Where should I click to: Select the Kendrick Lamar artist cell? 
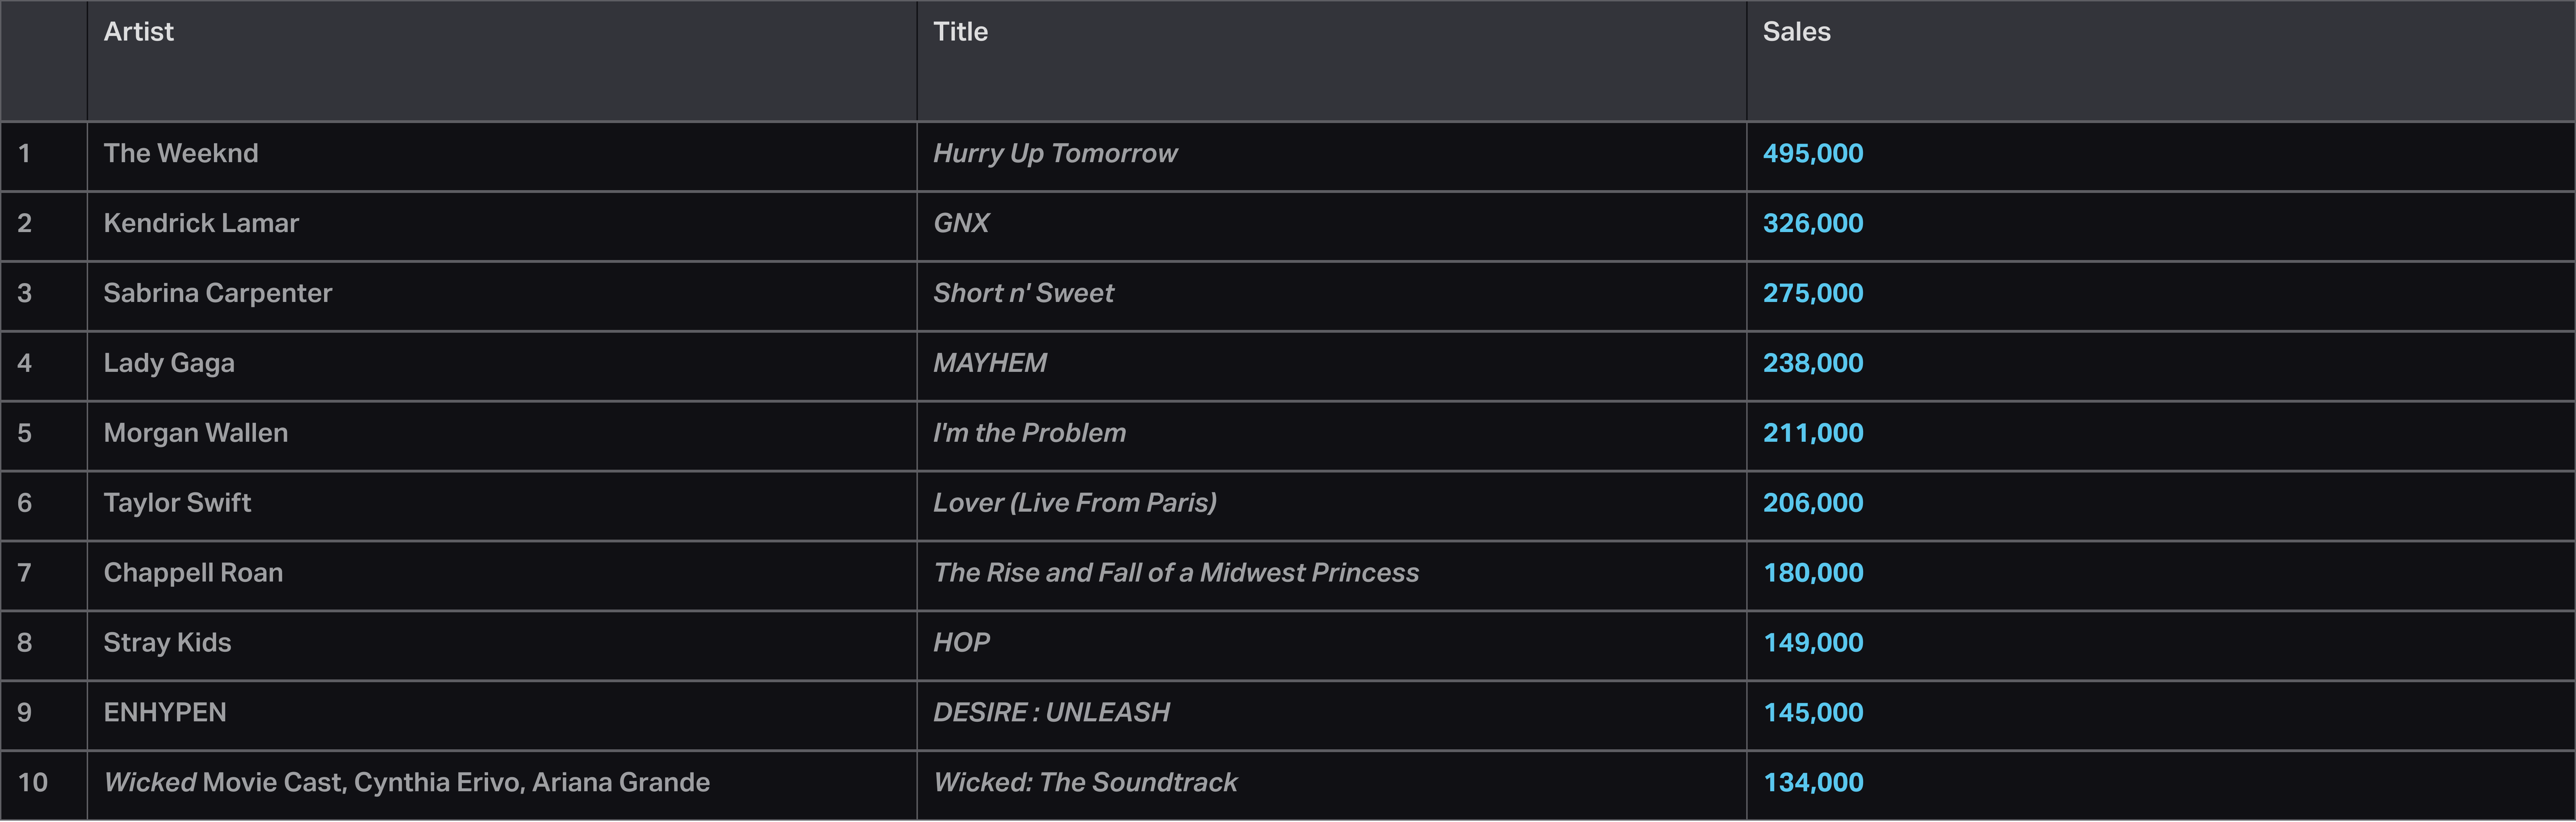coord(201,223)
